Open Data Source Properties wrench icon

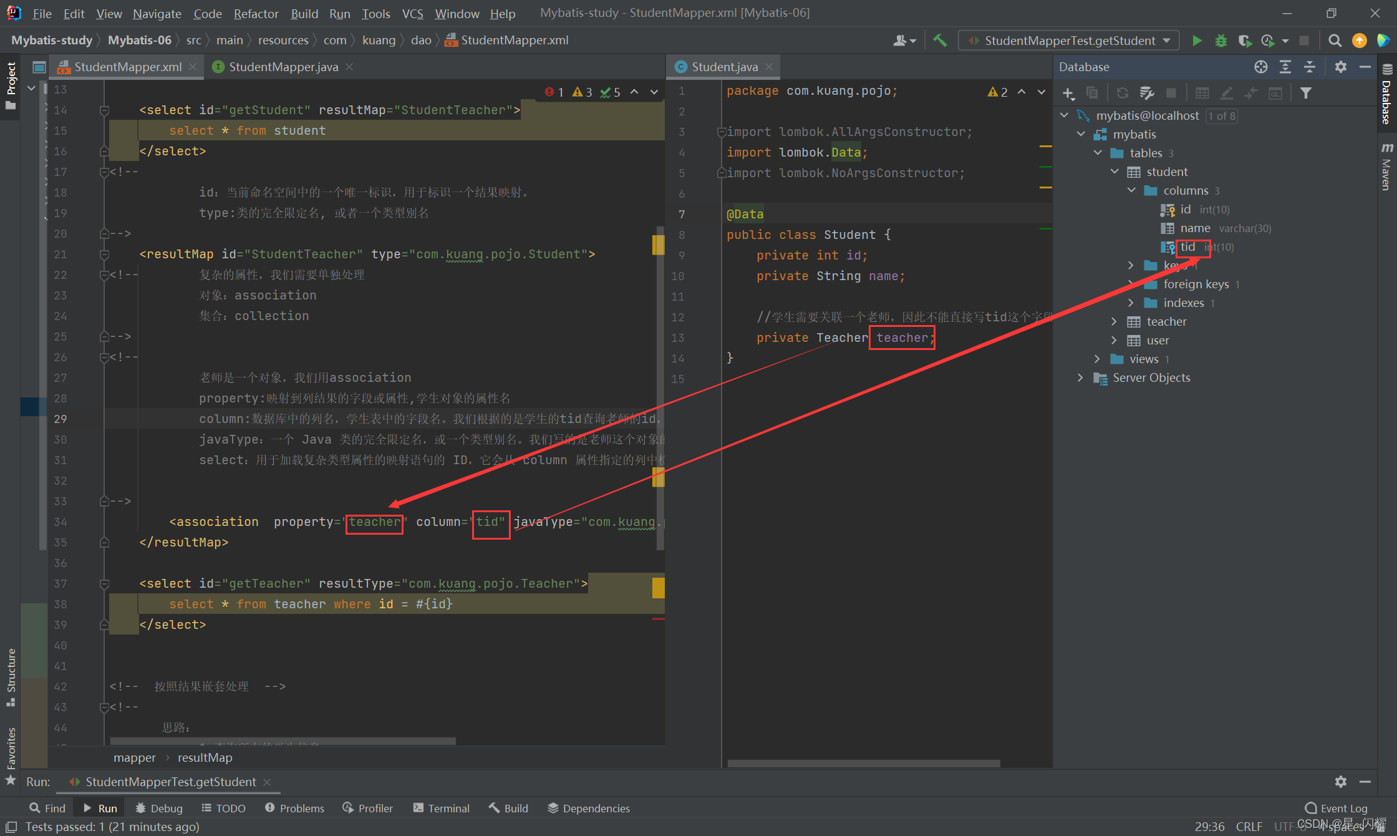[x=1147, y=93]
